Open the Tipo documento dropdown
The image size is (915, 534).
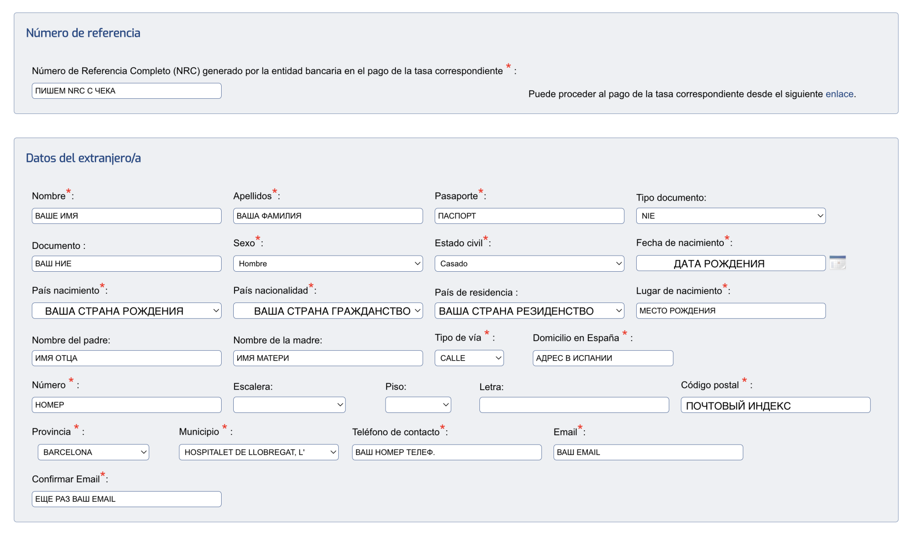[730, 216]
